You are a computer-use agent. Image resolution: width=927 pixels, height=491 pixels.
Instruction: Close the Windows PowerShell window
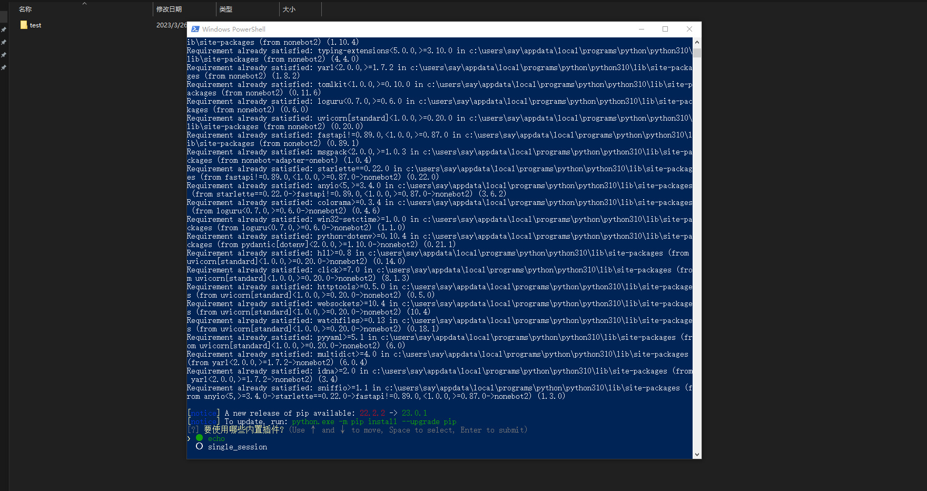pyautogui.click(x=689, y=29)
